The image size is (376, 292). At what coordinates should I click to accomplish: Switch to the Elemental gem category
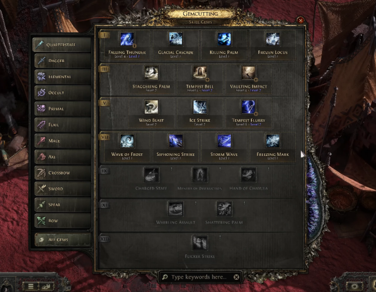pyautogui.click(x=63, y=77)
